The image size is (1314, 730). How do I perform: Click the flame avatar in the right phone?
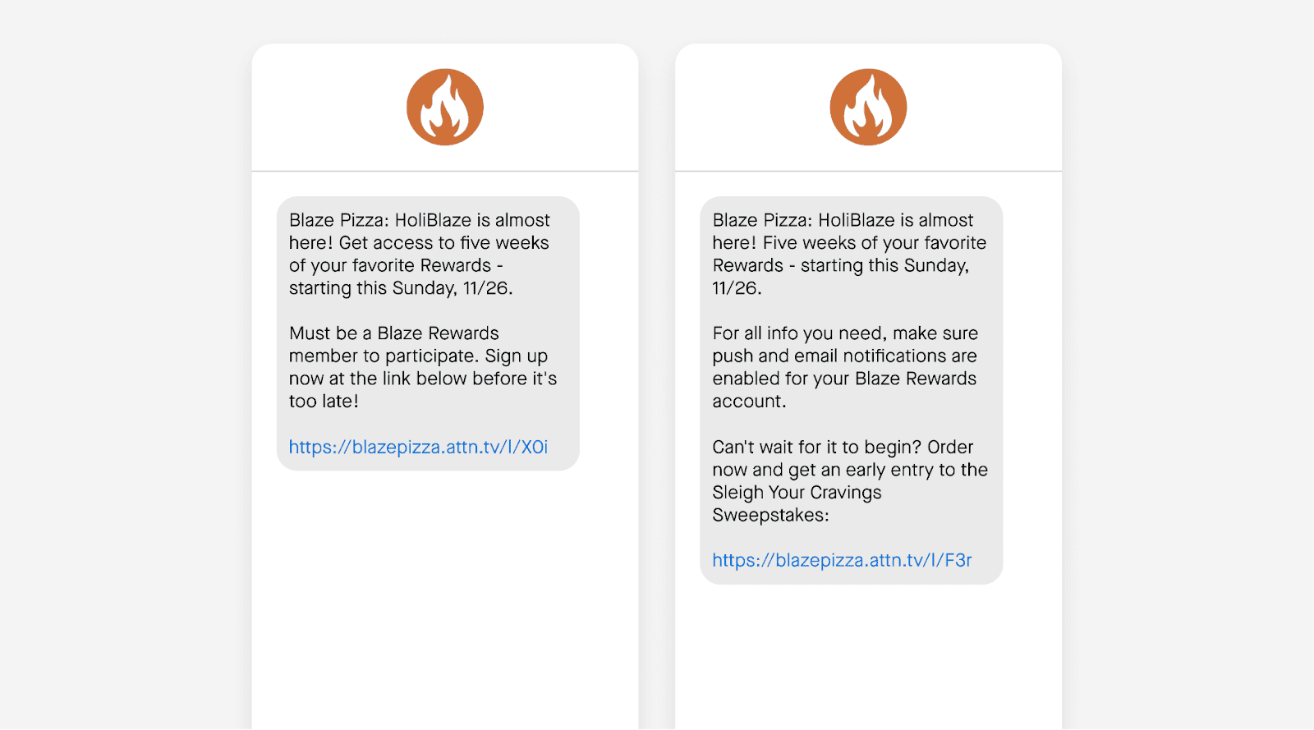pos(868,107)
